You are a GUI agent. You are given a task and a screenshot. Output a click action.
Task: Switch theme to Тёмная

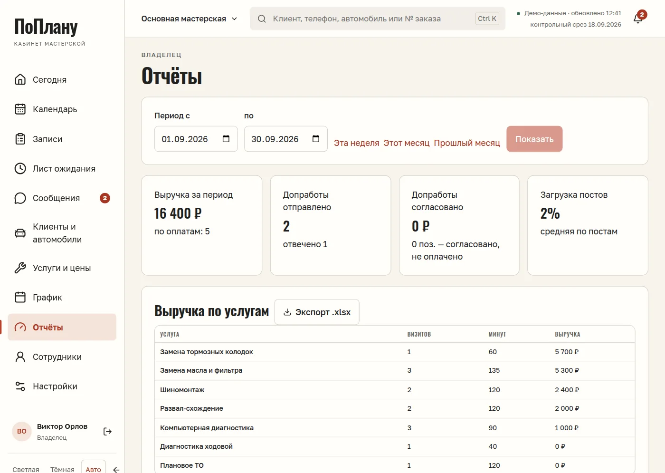tap(62, 469)
